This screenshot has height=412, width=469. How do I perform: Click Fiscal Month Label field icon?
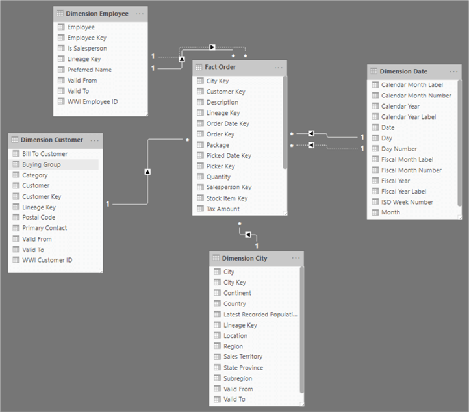tap(375, 159)
